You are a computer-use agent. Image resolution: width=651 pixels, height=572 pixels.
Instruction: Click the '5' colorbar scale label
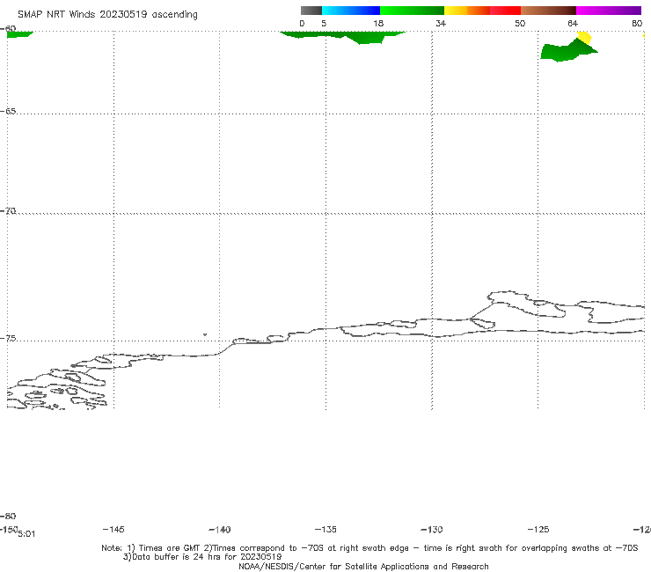click(x=324, y=24)
